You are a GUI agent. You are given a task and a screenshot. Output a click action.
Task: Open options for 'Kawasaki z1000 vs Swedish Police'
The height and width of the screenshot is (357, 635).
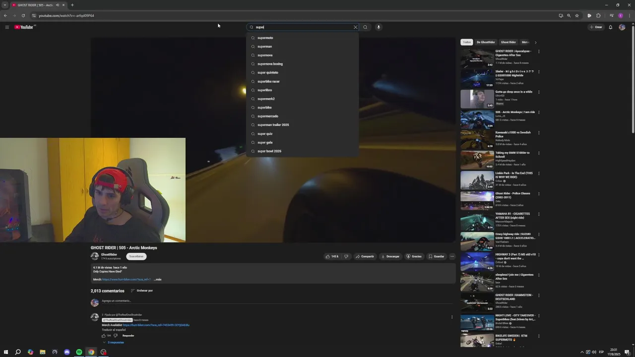pyautogui.click(x=539, y=133)
